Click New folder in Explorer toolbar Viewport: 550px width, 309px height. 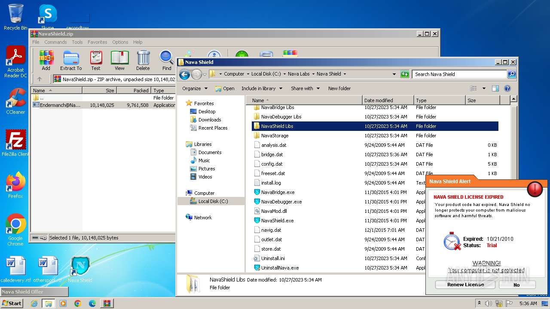click(339, 88)
